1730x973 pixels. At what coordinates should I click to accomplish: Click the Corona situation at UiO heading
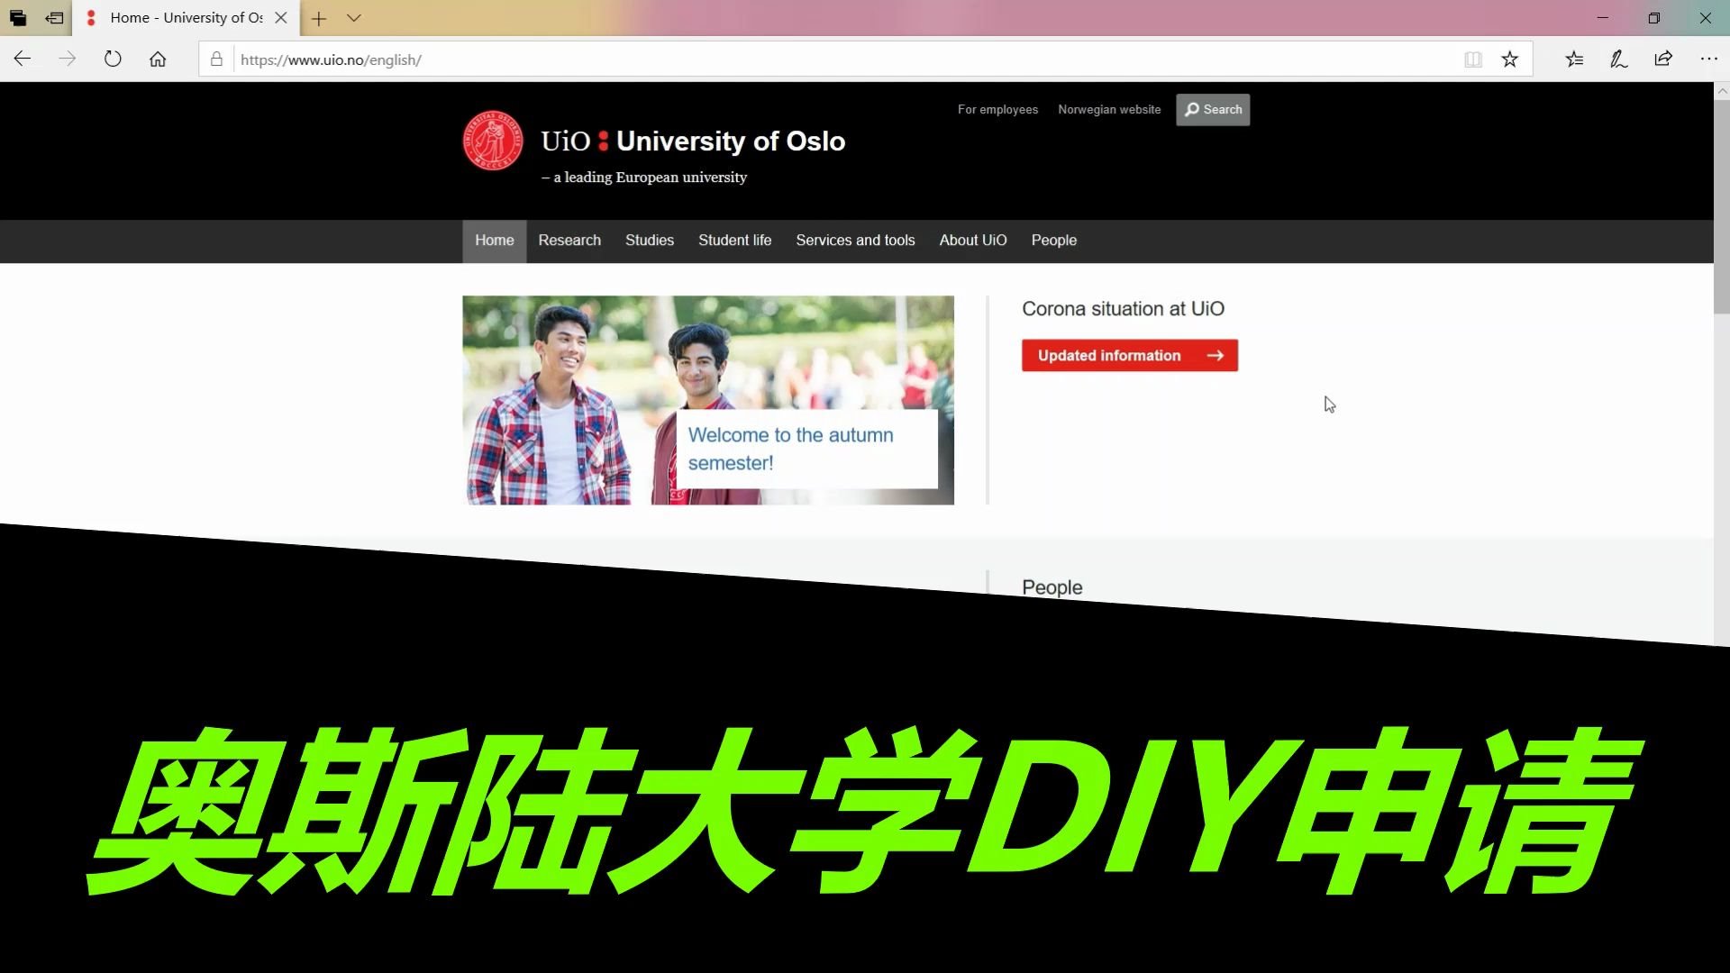1123,309
